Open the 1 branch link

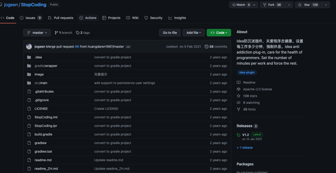click(x=63, y=33)
